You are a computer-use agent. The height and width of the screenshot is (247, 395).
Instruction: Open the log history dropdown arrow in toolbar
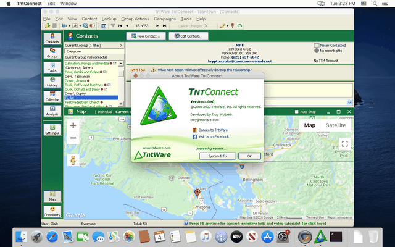coord(80,26)
